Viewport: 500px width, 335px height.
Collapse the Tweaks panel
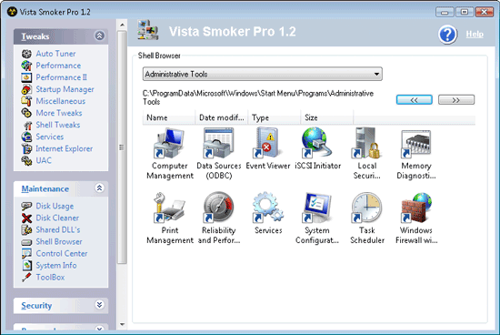(99, 36)
